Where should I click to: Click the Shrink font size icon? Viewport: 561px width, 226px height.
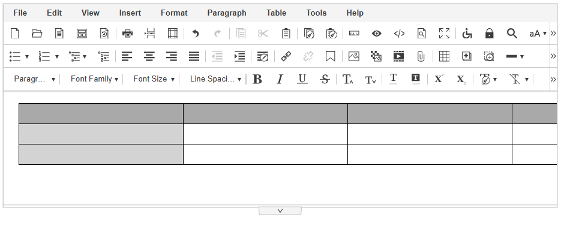tap(371, 79)
